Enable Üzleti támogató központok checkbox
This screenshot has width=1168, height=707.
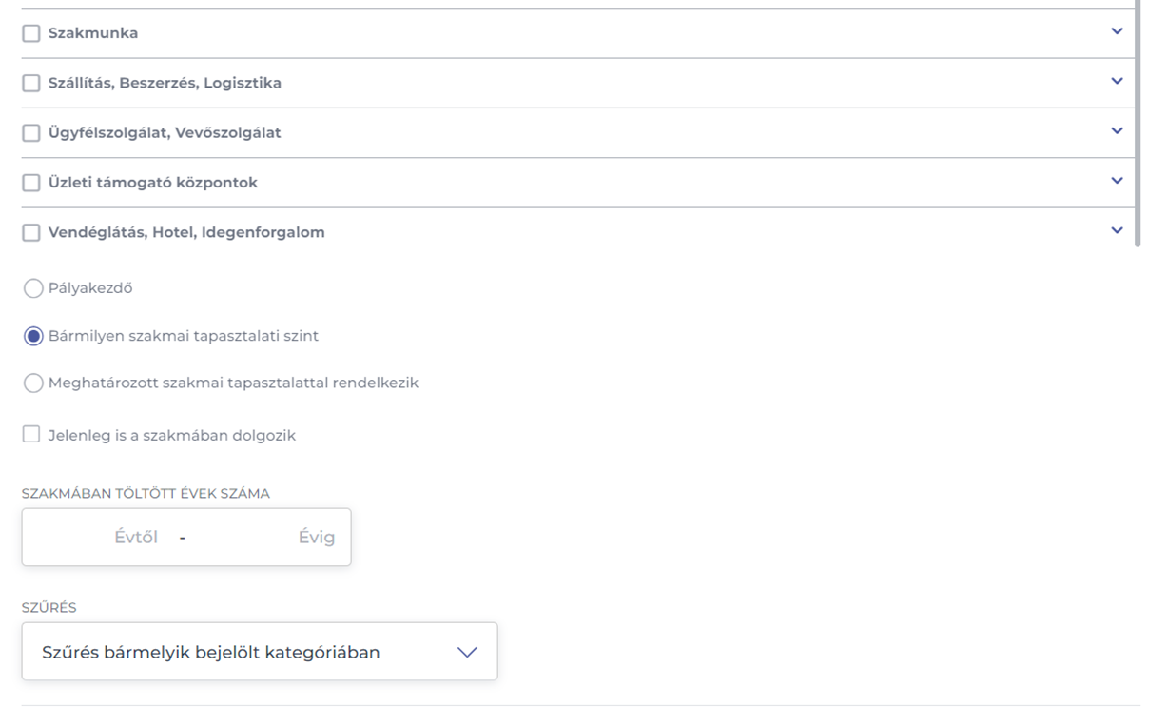pos(31,183)
